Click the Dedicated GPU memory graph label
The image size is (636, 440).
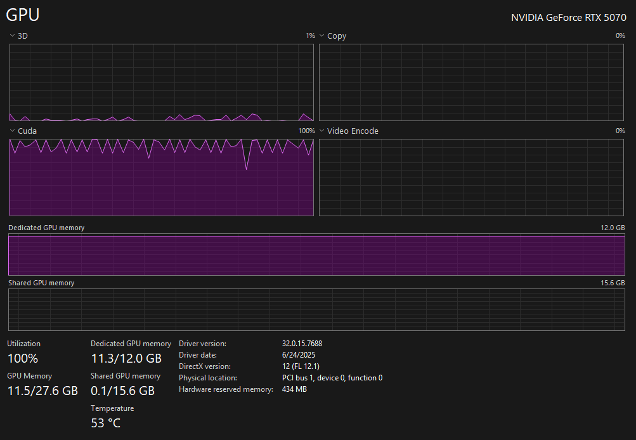(x=46, y=228)
